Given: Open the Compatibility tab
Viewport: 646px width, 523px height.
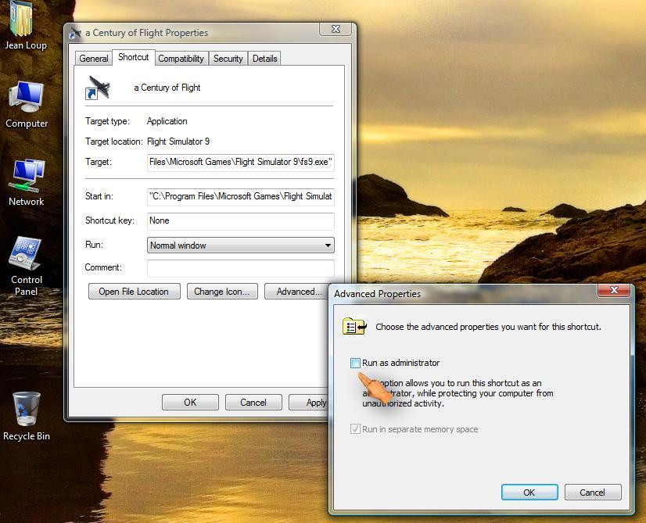Looking at the screenshot, I should [181, 59].
